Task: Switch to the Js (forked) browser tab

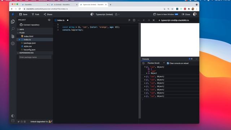Action: pos(64,5)
